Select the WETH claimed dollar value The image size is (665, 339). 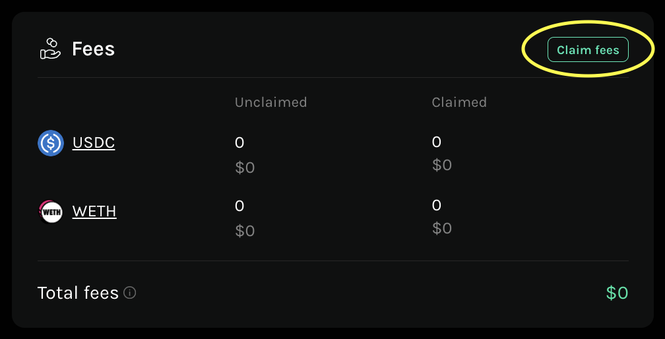tap(442, 228)
